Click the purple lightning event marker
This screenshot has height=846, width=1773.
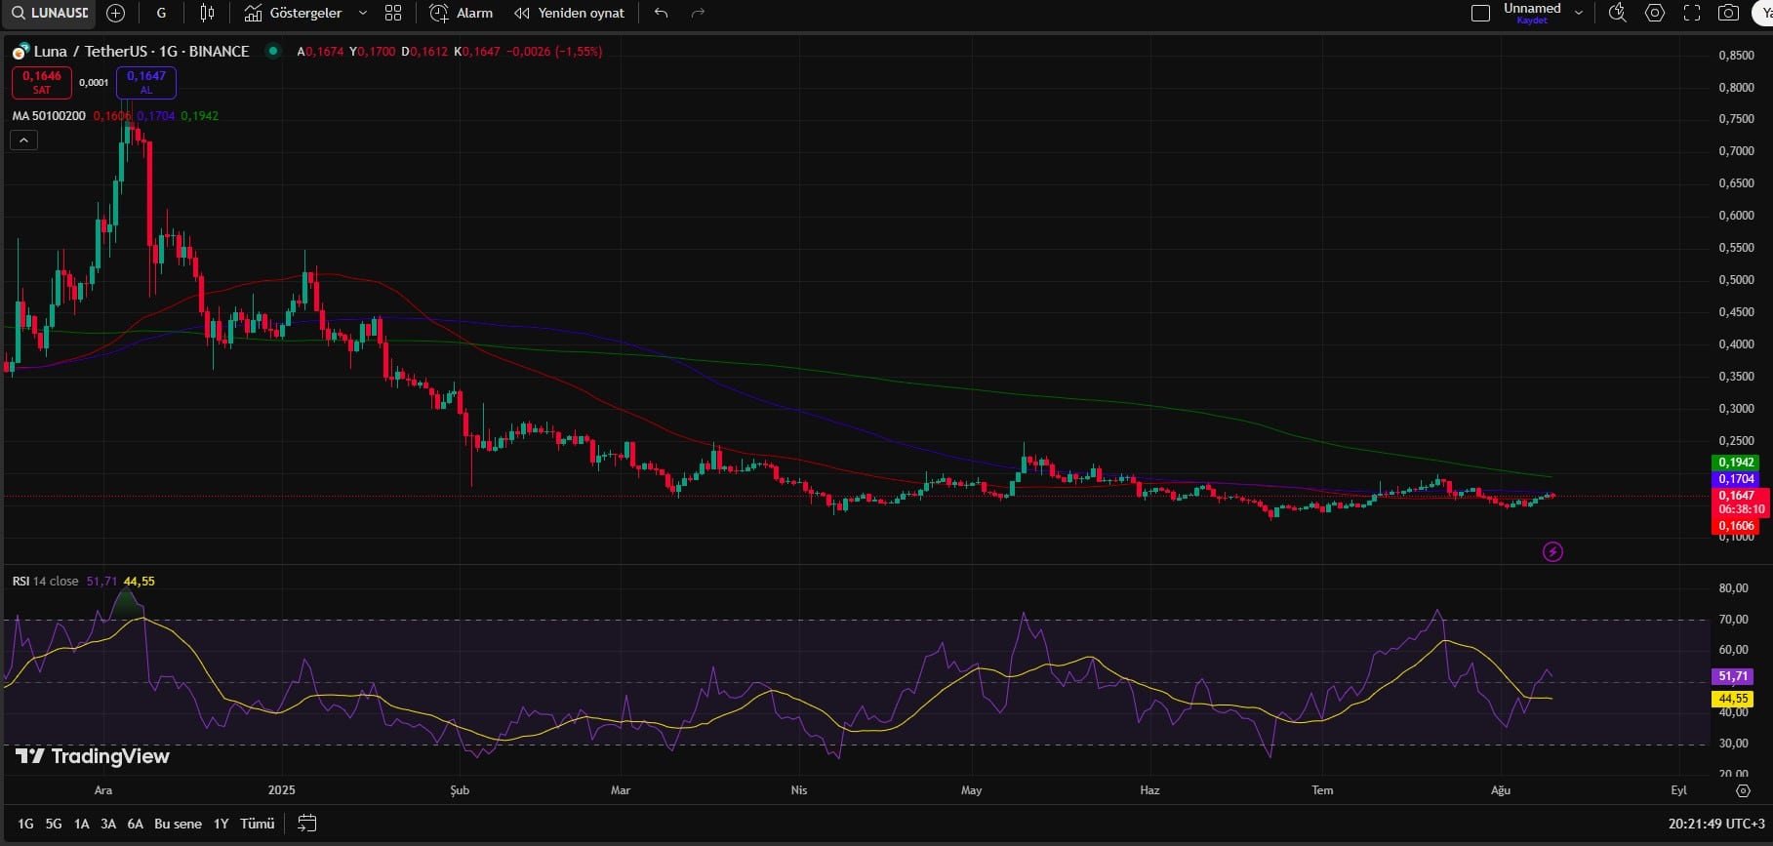click(1552, 552)
